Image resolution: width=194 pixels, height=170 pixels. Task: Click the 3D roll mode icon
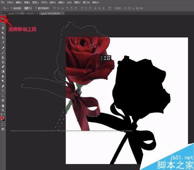(x=129, y=8)
